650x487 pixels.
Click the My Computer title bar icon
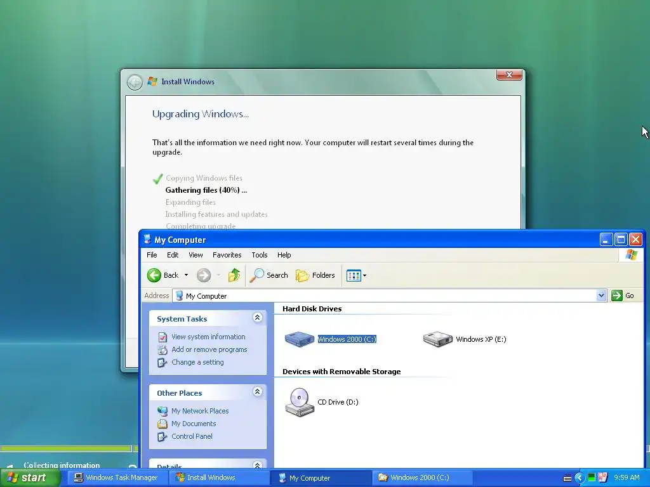(147, 239)
